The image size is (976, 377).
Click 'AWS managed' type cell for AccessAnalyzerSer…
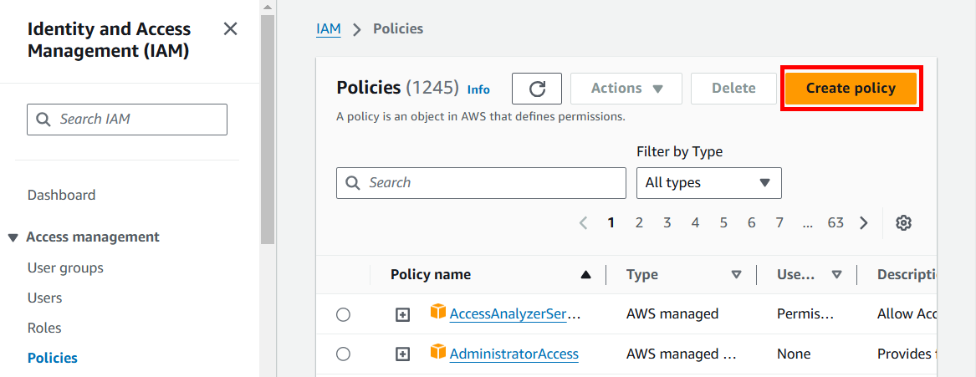(x=672, y=314)
